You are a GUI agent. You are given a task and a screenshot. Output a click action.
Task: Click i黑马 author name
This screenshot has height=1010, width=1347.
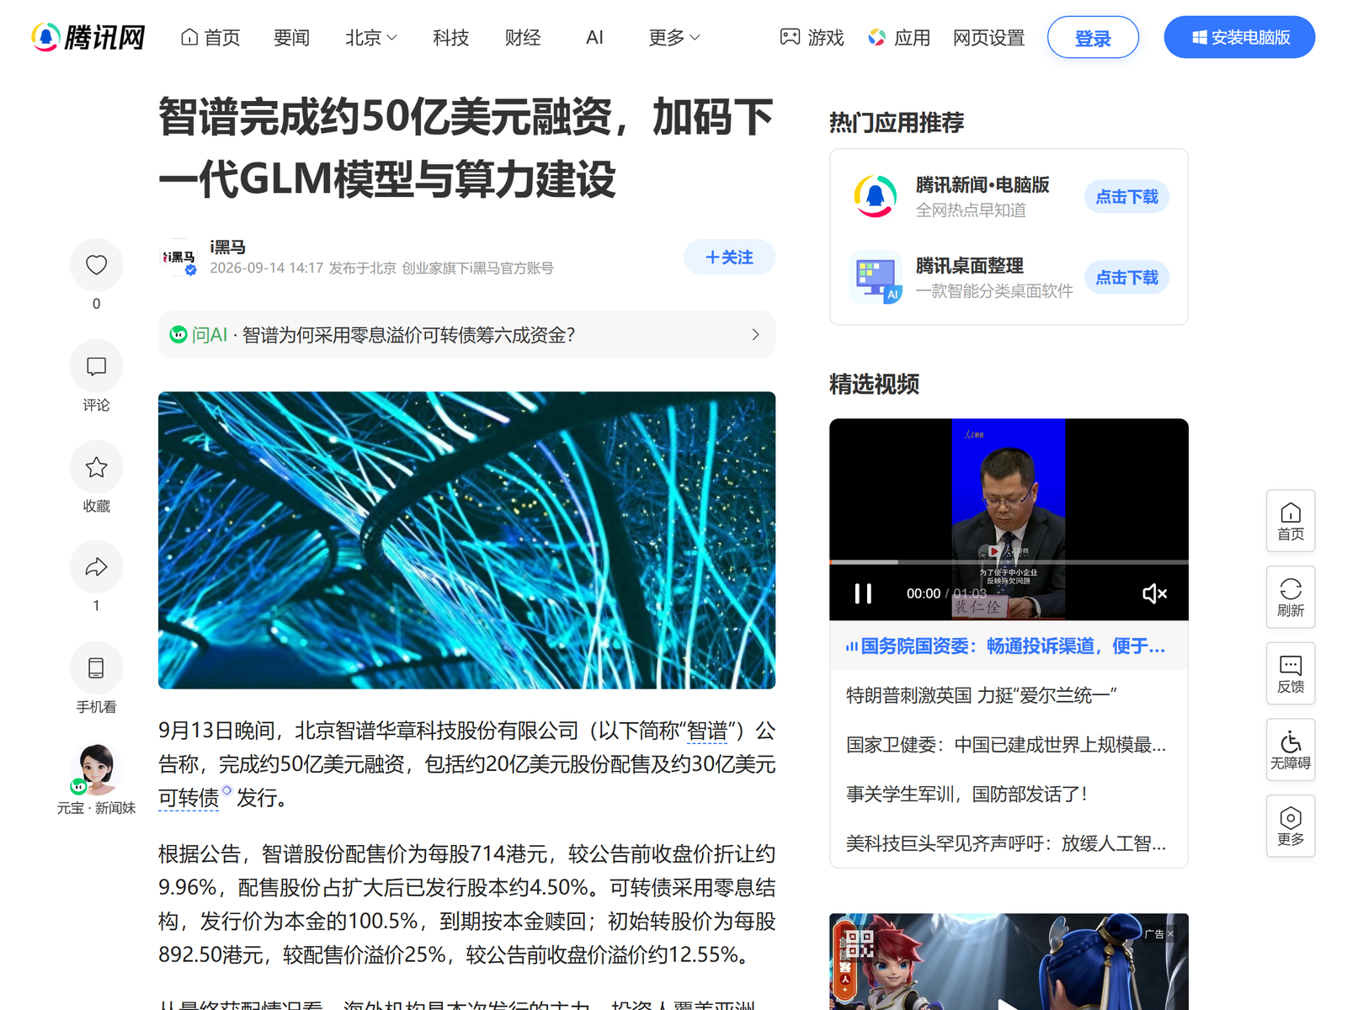coord(228,247)
